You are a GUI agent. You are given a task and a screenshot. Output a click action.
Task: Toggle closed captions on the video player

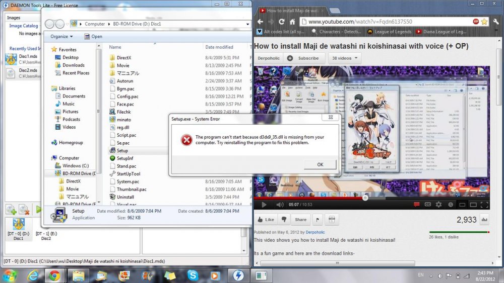428,205
